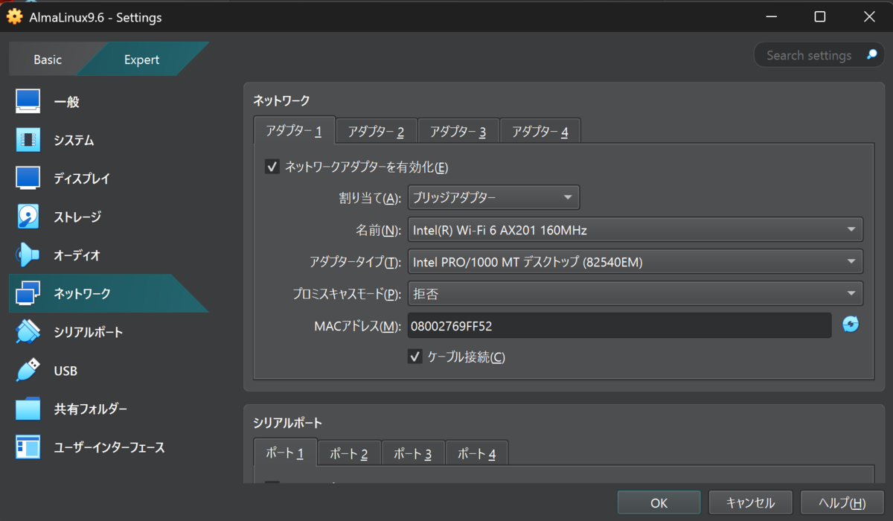Click the MAC address field 08002769FF52
Screen dimensions: 893x521
pyautogui.click(x=619, y=325)
